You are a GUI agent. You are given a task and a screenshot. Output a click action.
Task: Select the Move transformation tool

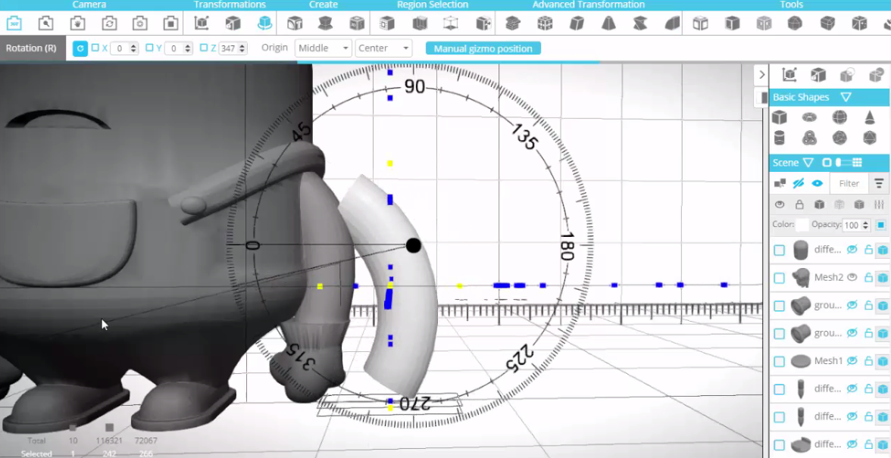pyautogui.click(x=202, y=23)
